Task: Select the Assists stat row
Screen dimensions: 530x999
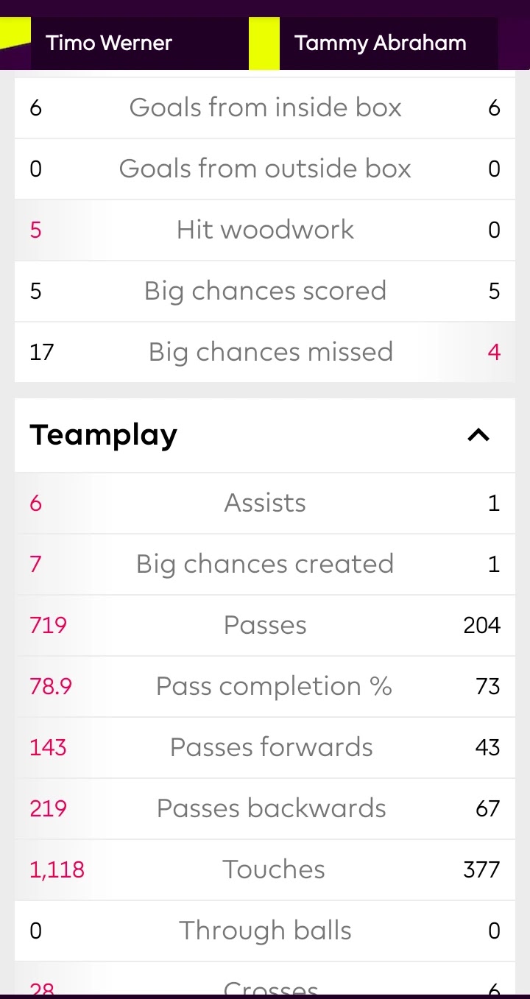Action: (x=265, y=504)
